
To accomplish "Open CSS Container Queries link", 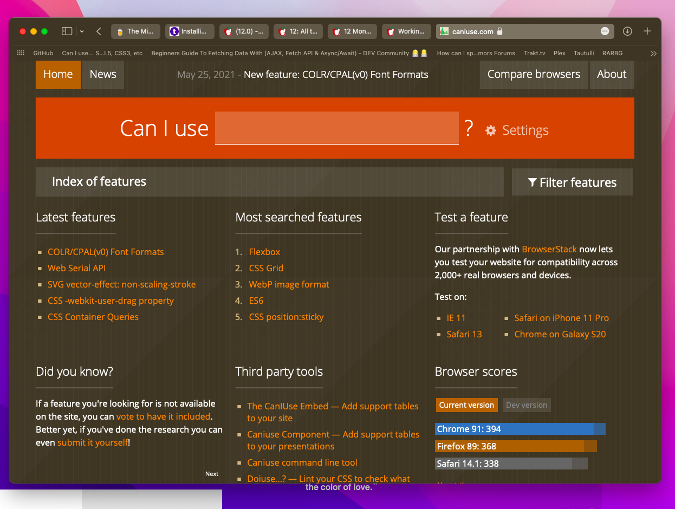I will (x=93, y=317).
